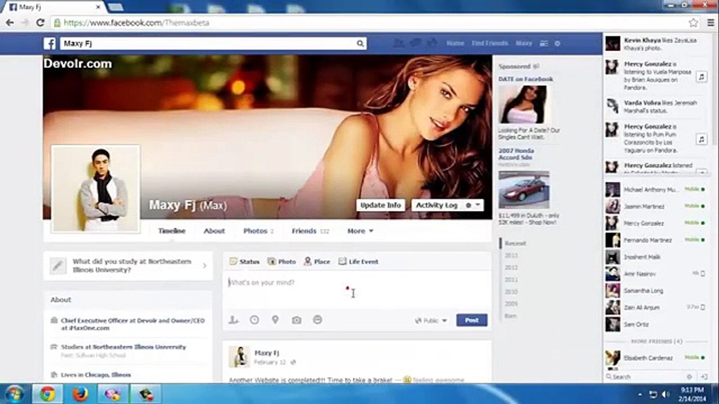The image size is (719, 404).
Task: Open the Chrome menu button
Action: 710,23
